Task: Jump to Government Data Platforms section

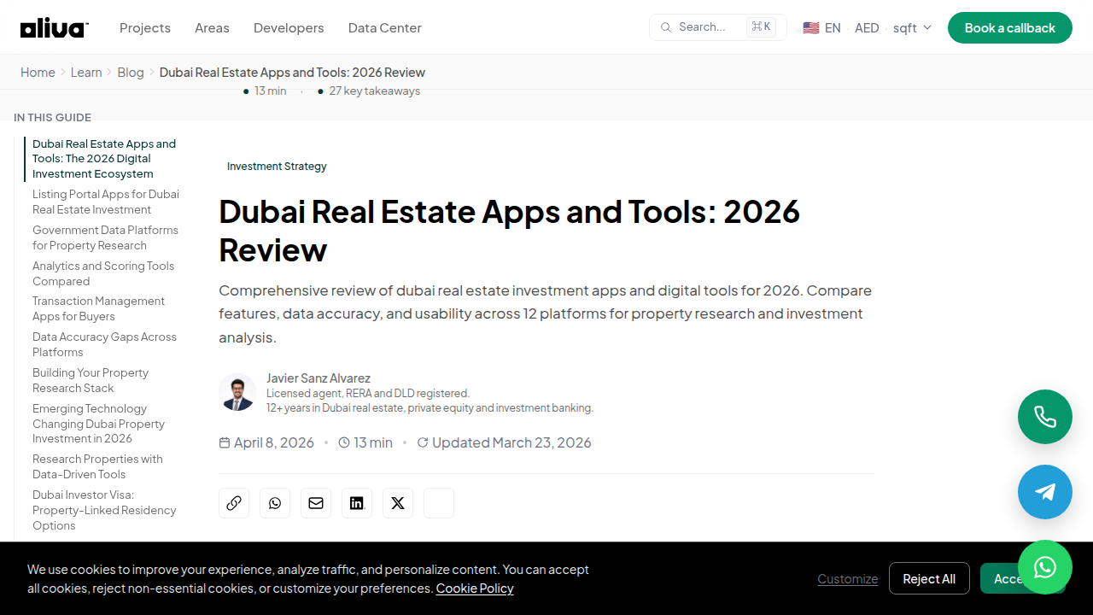Action: 105,237
